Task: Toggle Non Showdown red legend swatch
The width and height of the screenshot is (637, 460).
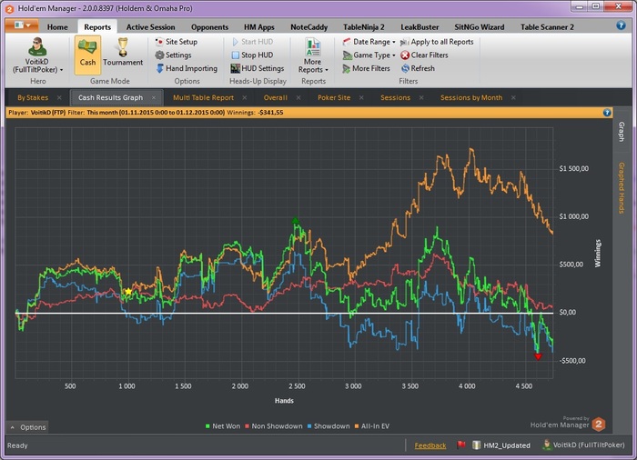Action: pyautogui.click(x=247, y=425)
